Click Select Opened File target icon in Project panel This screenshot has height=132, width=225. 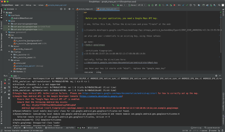click(61, 9)
